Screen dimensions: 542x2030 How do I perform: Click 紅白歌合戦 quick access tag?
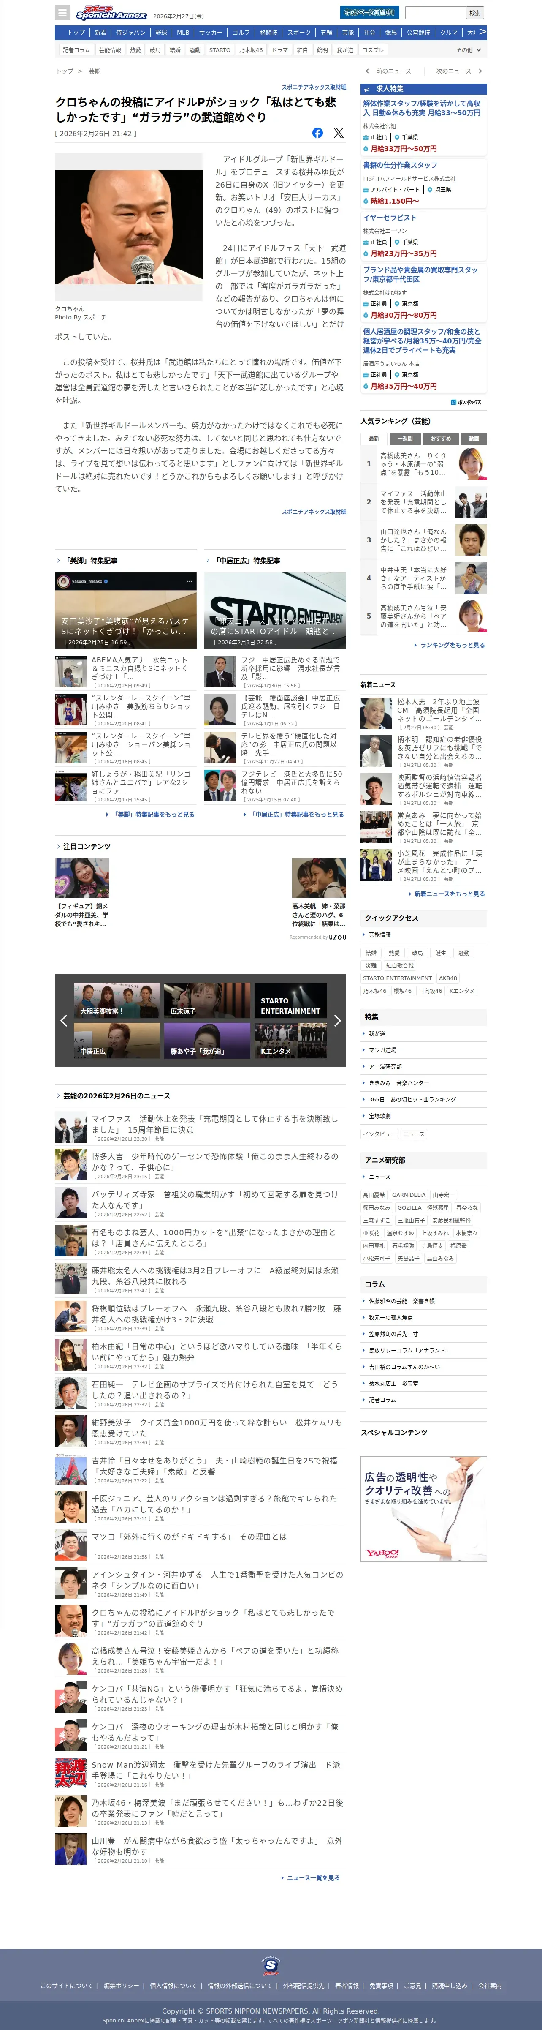pos(399,965)
